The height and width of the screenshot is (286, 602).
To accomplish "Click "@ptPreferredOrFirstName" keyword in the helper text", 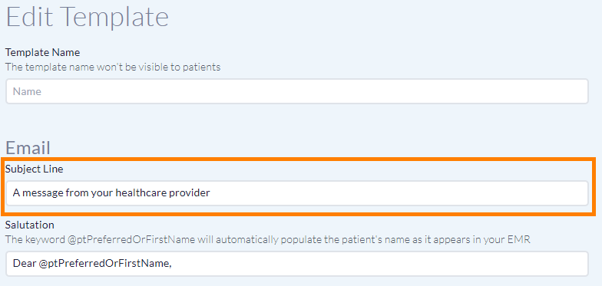I will [133, 241].
